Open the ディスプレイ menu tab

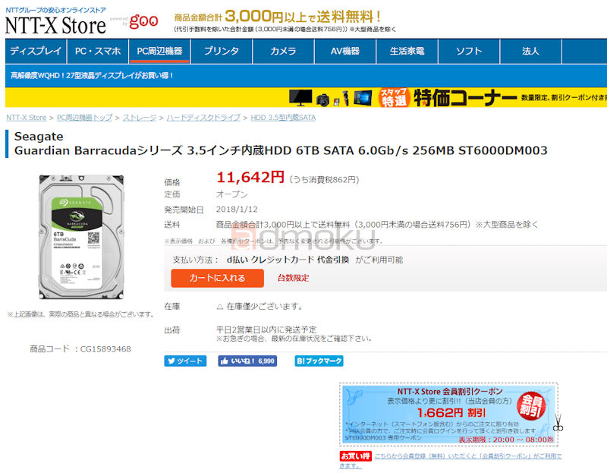coord(36,51)
